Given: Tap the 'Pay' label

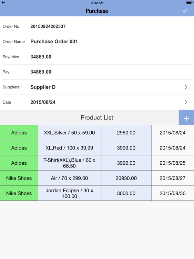Looking at the screenshot, I should 6,72.
